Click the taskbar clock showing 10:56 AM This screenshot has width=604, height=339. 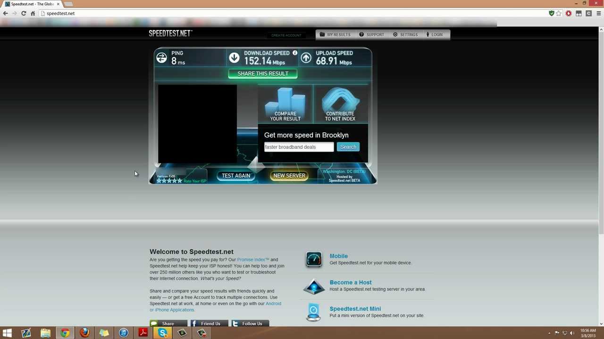[588, 333]
